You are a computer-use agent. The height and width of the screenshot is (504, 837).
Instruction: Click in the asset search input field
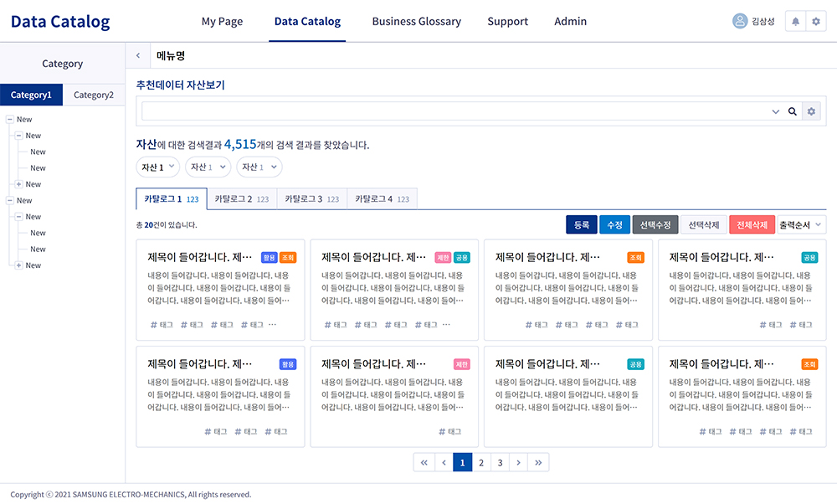(x=452, y=111)
